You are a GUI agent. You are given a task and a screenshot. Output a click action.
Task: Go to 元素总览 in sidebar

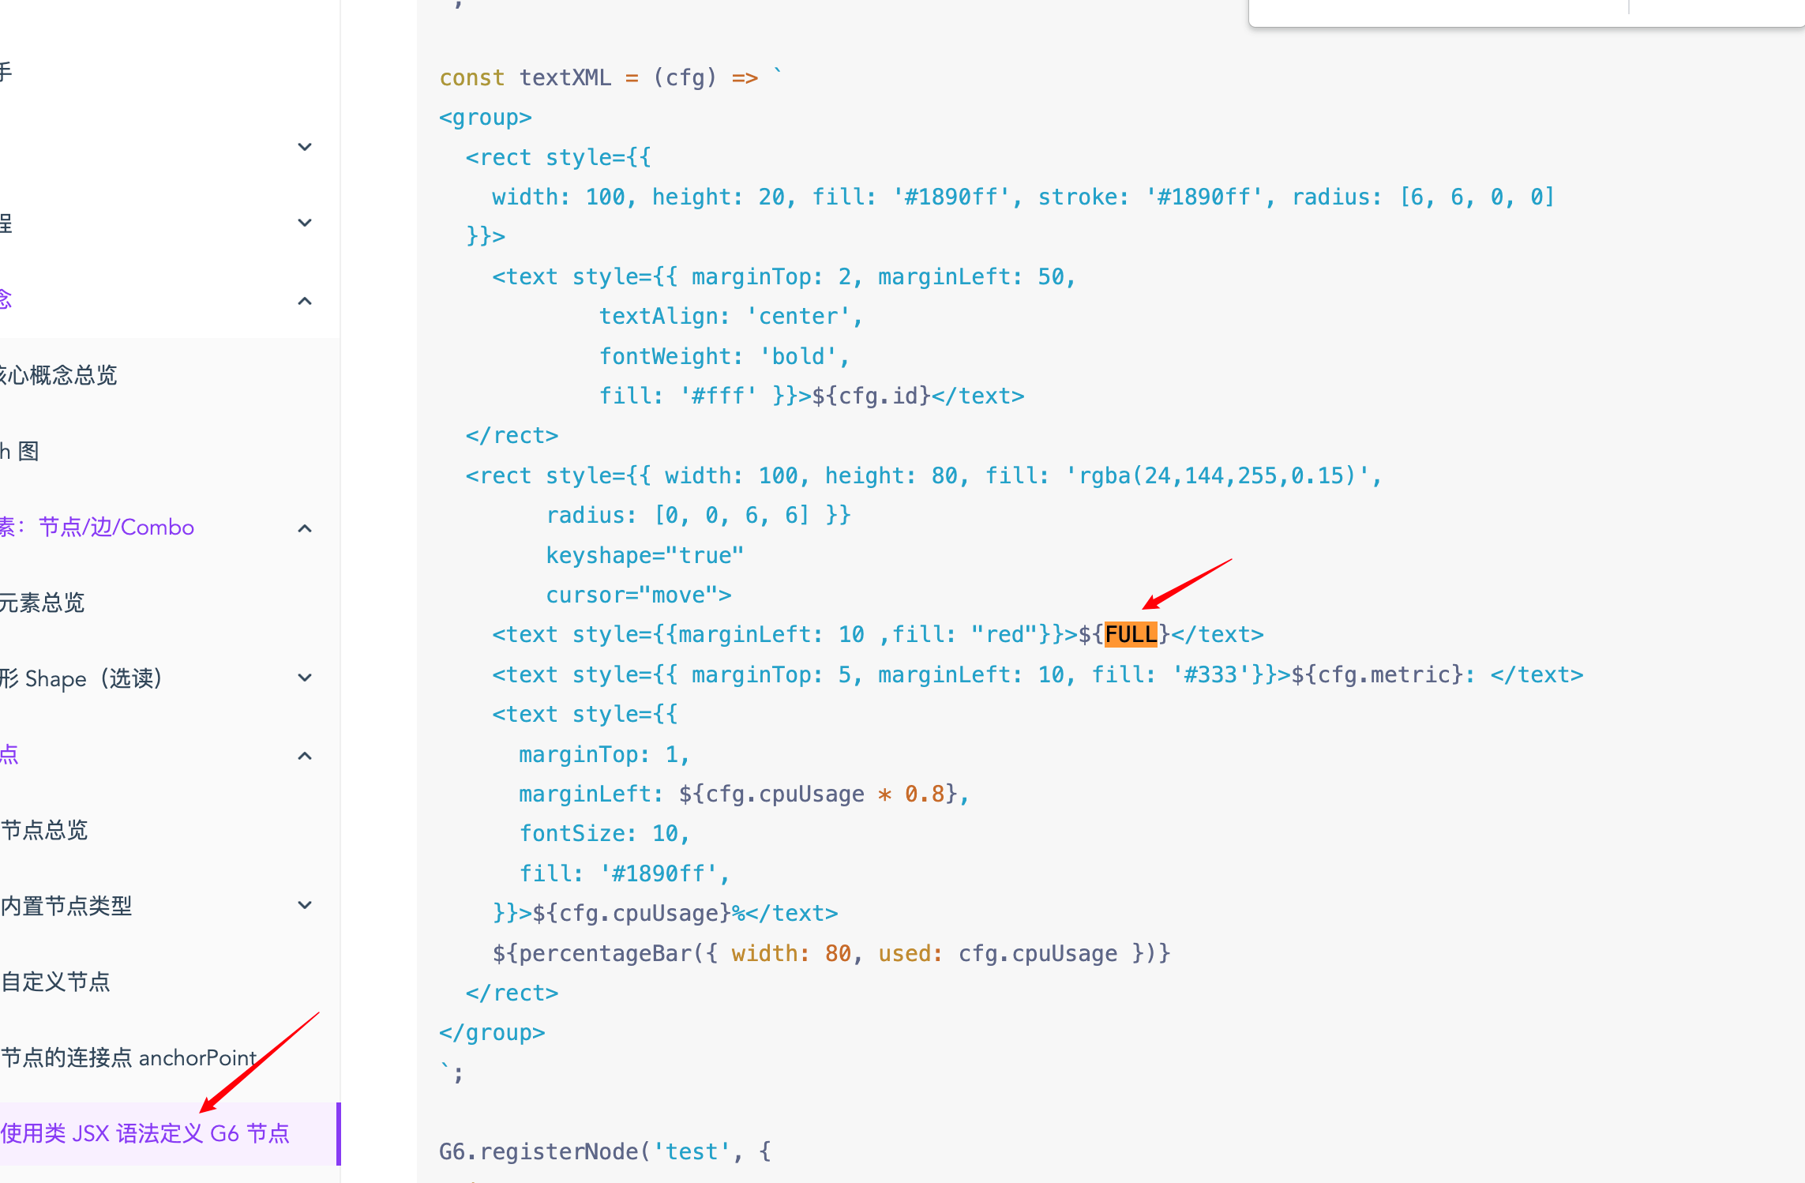[x=43, y=603]
